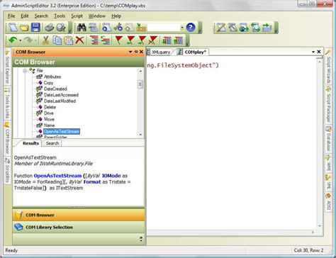Open the Tools & Links side tab
Viewport: 336px width, 258px height.
click(x=7, y=103)
